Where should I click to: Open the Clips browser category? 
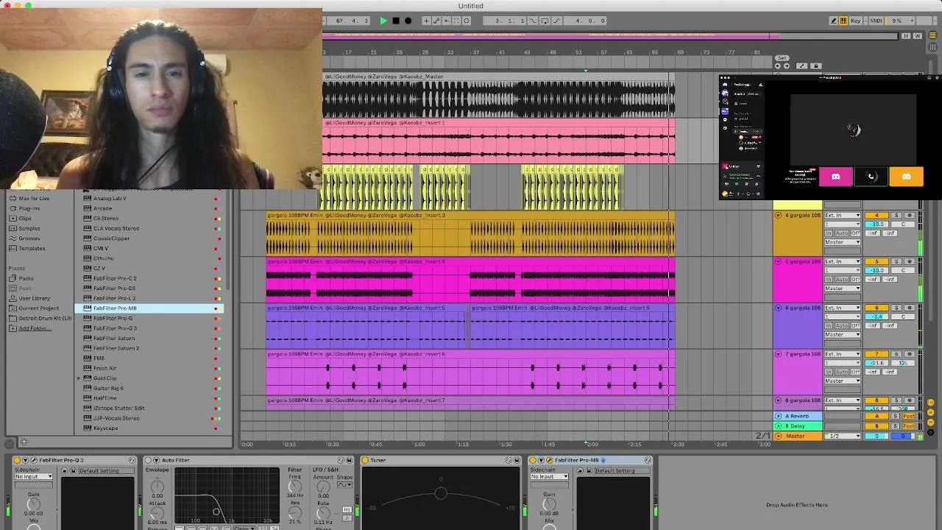[x=25, y=219]
